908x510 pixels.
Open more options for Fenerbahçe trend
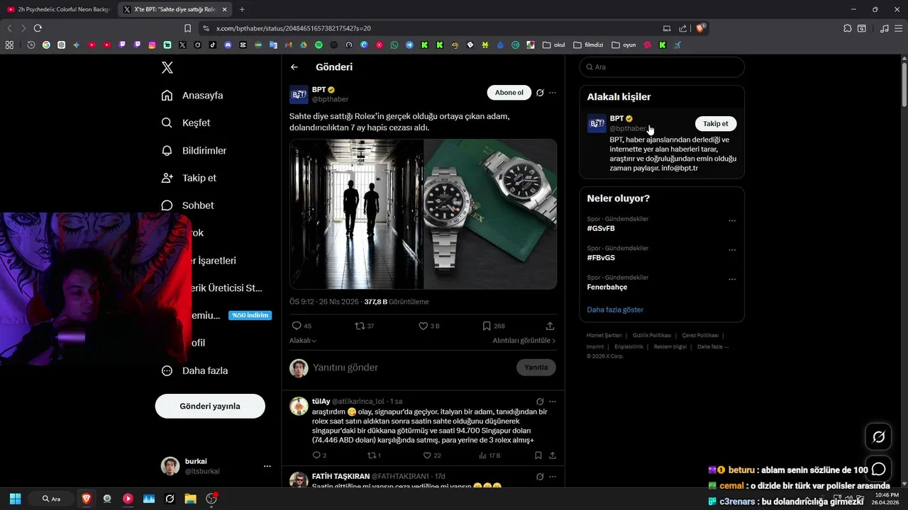732,279
